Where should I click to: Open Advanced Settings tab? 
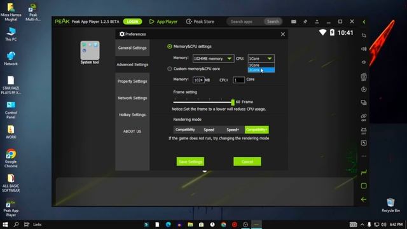[132, 64]
